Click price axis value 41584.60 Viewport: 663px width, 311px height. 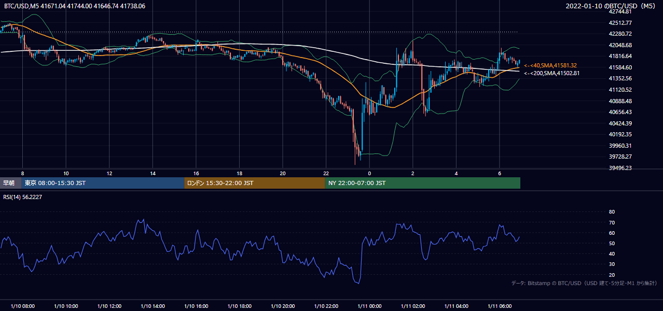coord(620,67)
